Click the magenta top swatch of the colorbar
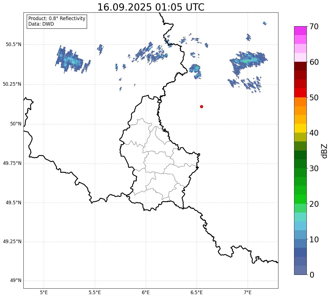This screenshot has width=331, height=298. 300,31
